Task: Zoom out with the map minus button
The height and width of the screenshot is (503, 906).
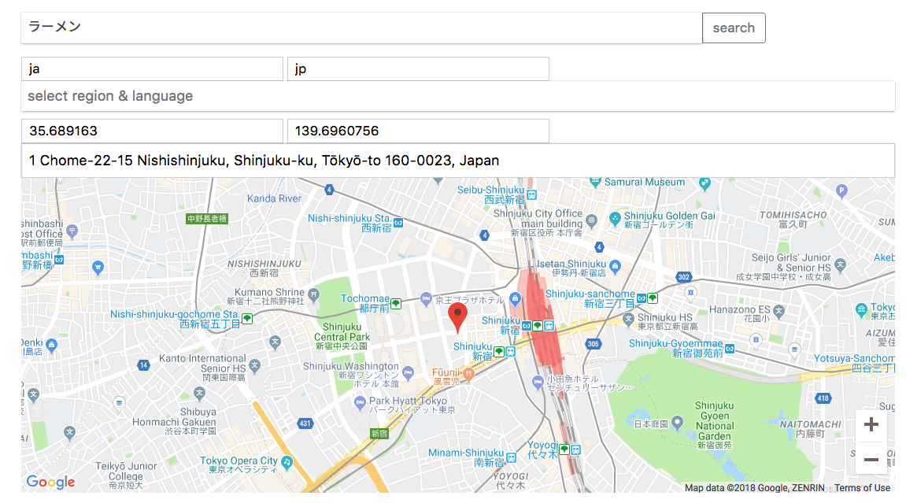Action: click(871, 459)
